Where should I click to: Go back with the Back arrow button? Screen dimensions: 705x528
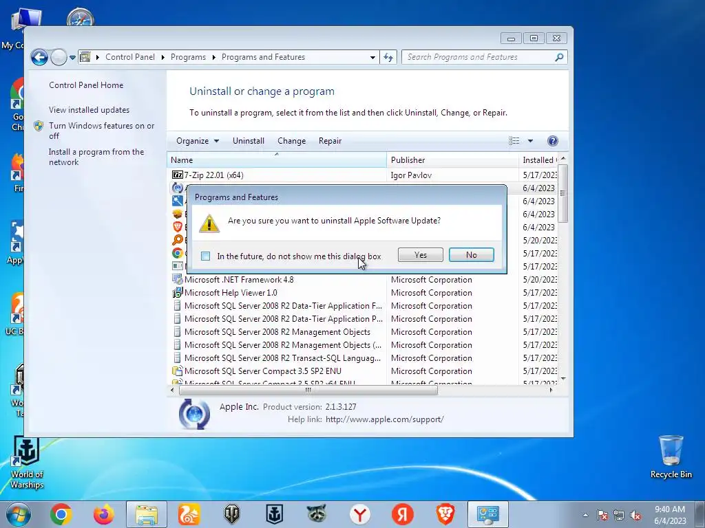[x=39, y=58]
